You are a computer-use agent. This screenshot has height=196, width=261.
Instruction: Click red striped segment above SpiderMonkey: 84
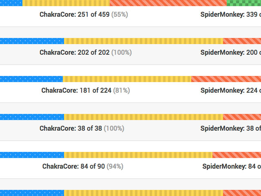237,155
